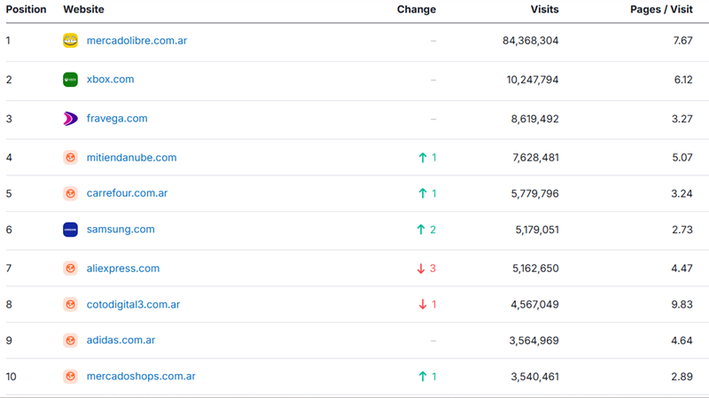Click the purple fravega.com logo icon

pyautogui.click(x=70, y=119)
